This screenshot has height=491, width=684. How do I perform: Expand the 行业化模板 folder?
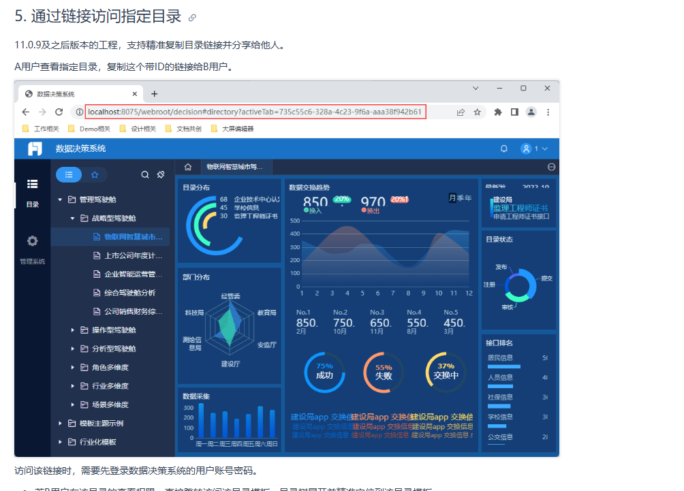point(60,442)
